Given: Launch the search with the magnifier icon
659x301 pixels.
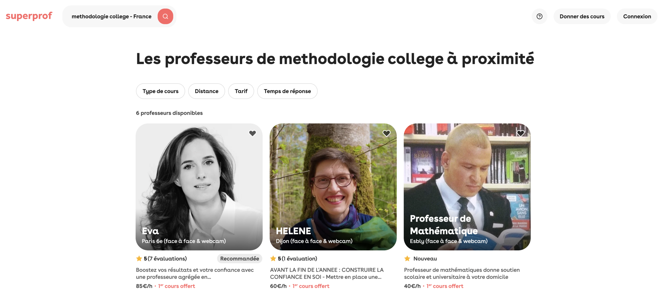Looking at the screenshot, I should point(165,16).
